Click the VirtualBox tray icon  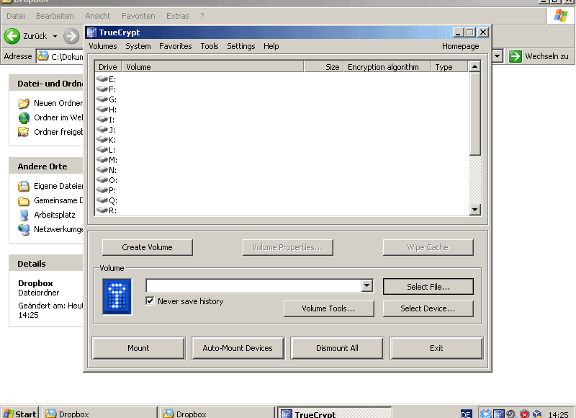pyautogui.click(x=537, y=414)
